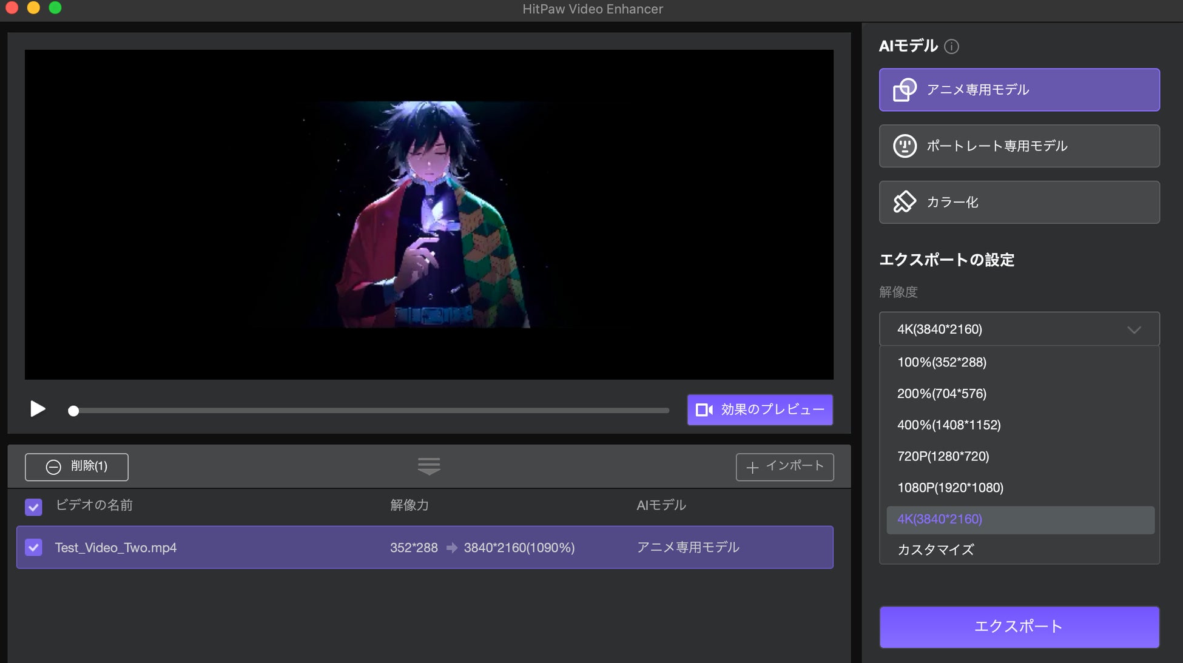Click the minus icon on delete button
This screenshot has height=663, width=1183.
(53, 467)
